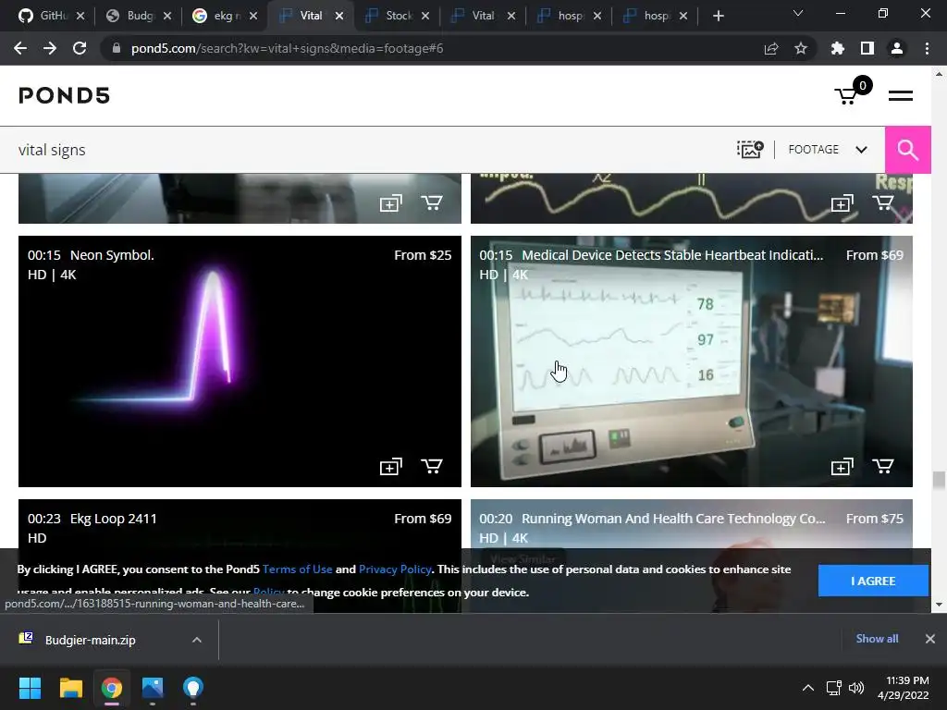Go back to the previous page

(20, 48)
